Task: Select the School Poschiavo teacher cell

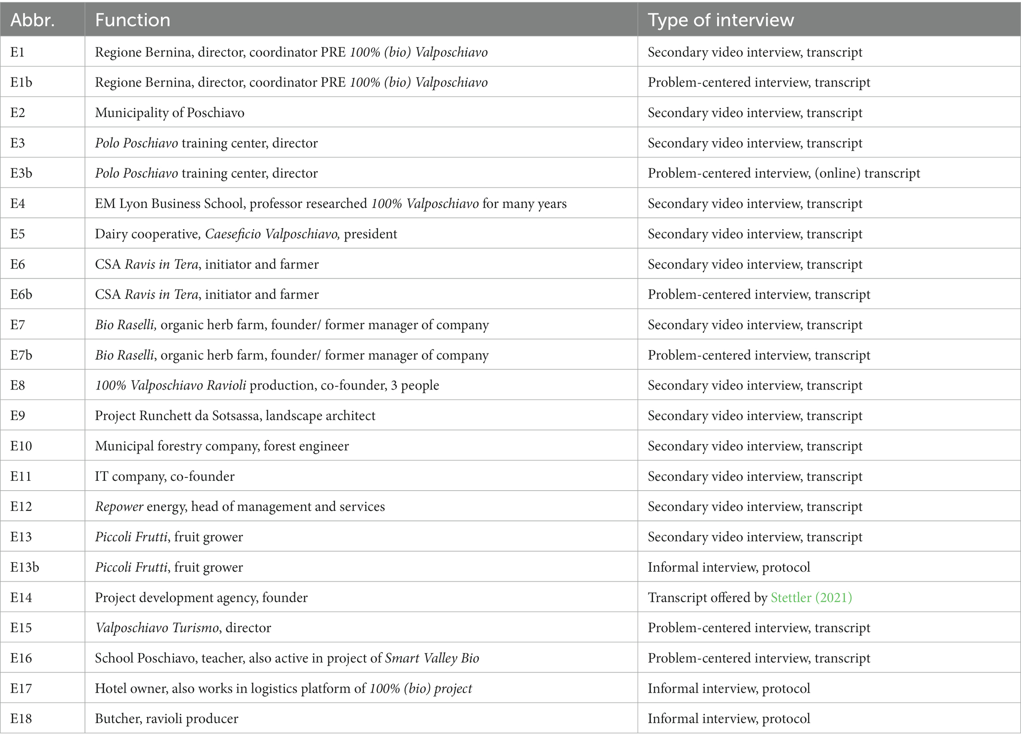Action: 361,658
